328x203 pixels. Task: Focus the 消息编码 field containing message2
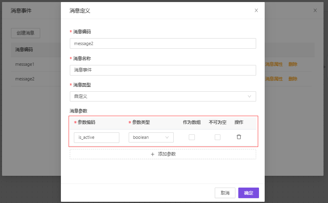(x=163, y=43)
